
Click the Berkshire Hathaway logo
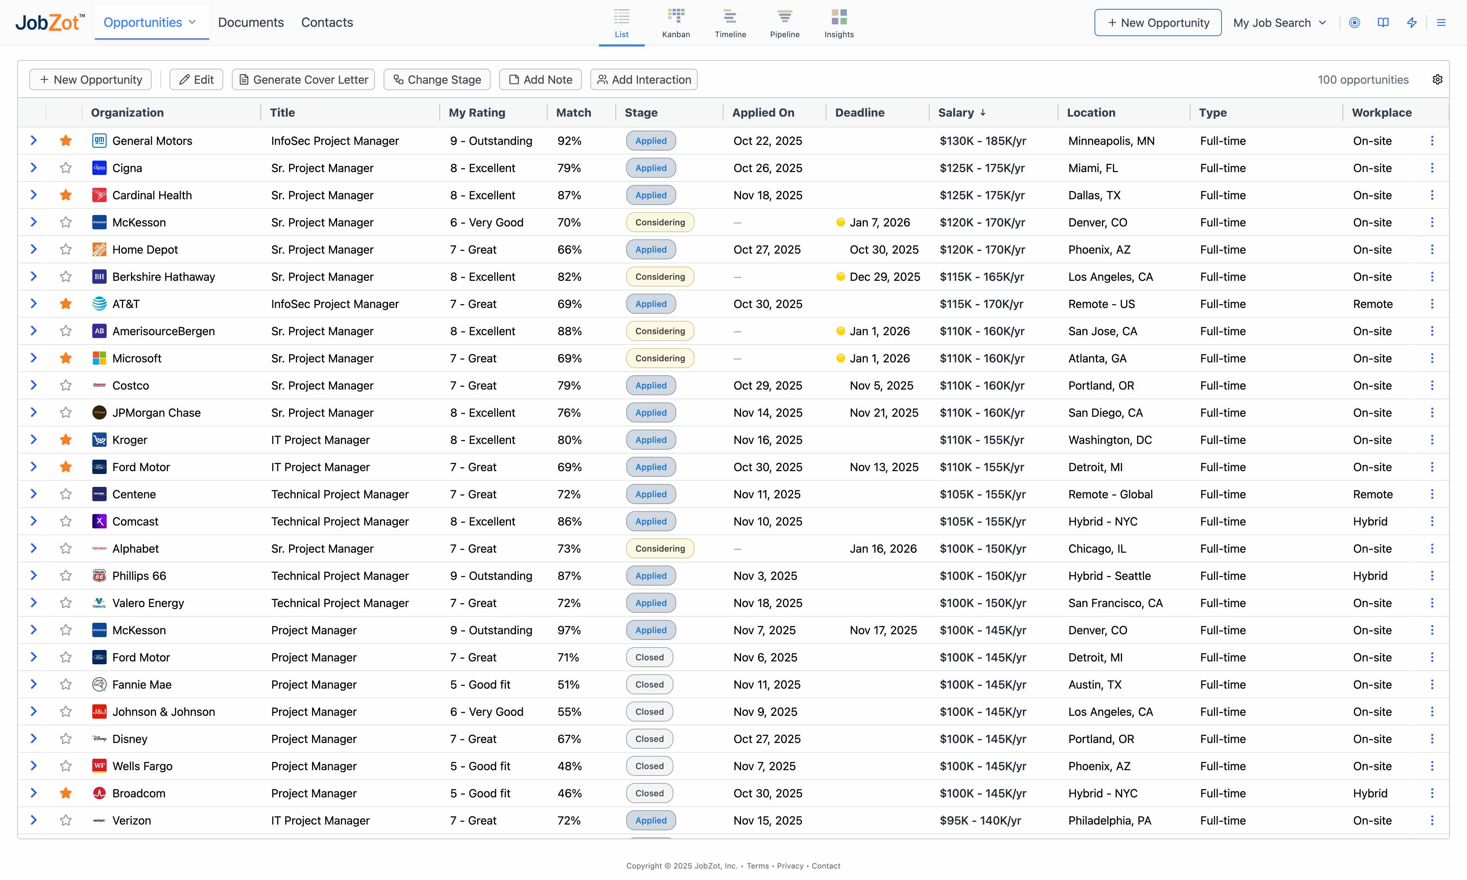coord(99,276)
